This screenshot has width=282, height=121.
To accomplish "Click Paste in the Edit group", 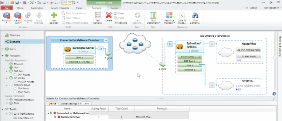I will click(119, 18).
